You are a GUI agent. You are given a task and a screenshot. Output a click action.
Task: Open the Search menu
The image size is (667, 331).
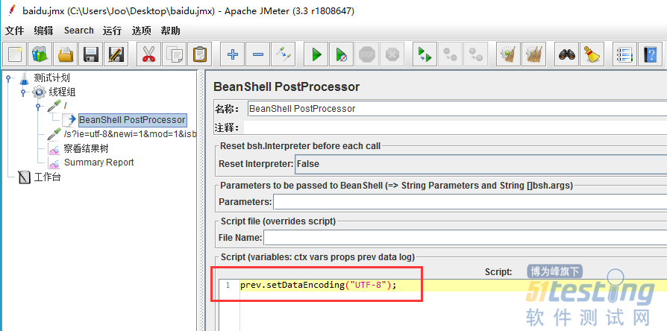point(78,31)
